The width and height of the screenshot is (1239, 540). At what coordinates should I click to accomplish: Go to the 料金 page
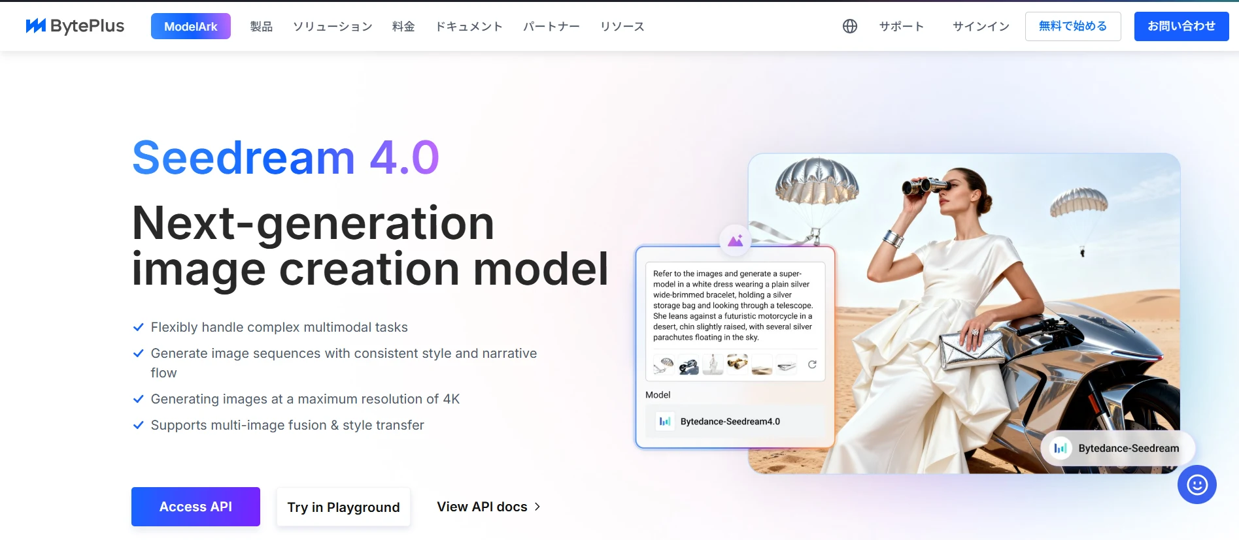[403, 26]
